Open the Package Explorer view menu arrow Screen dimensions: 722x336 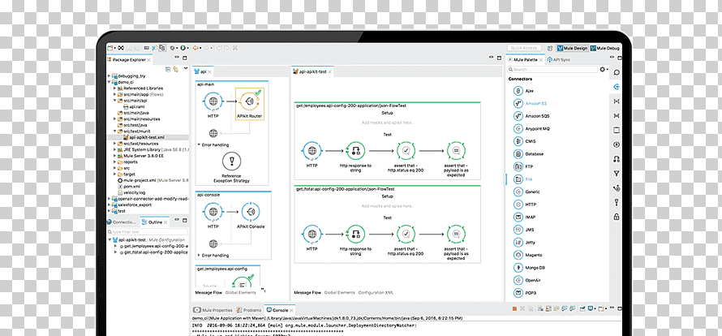[x=186, y=69]
